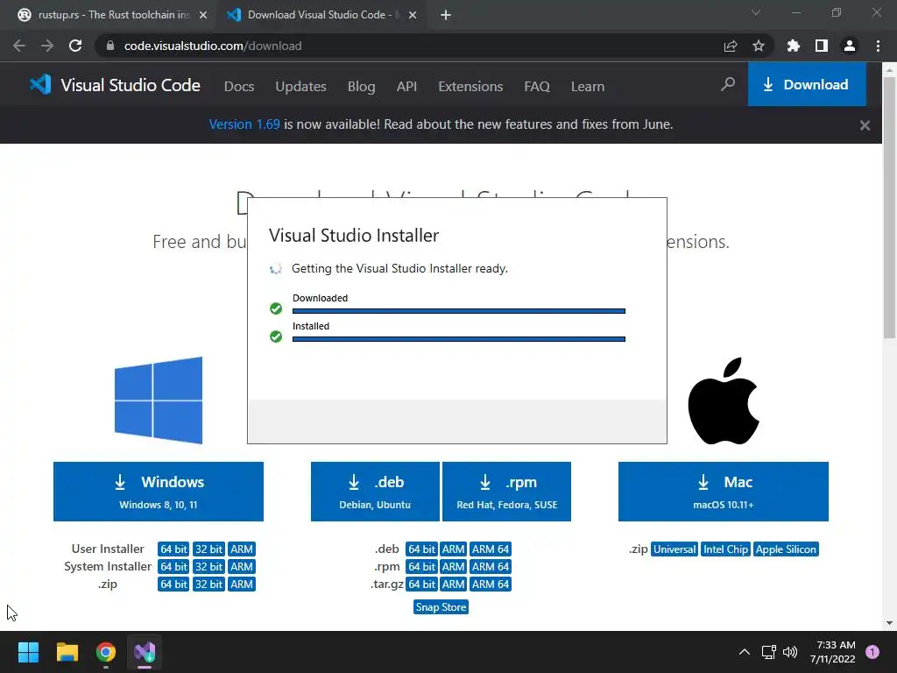897x673 pixels.
Task: Click the Installed progress bar
Action: tap(459, 339)
